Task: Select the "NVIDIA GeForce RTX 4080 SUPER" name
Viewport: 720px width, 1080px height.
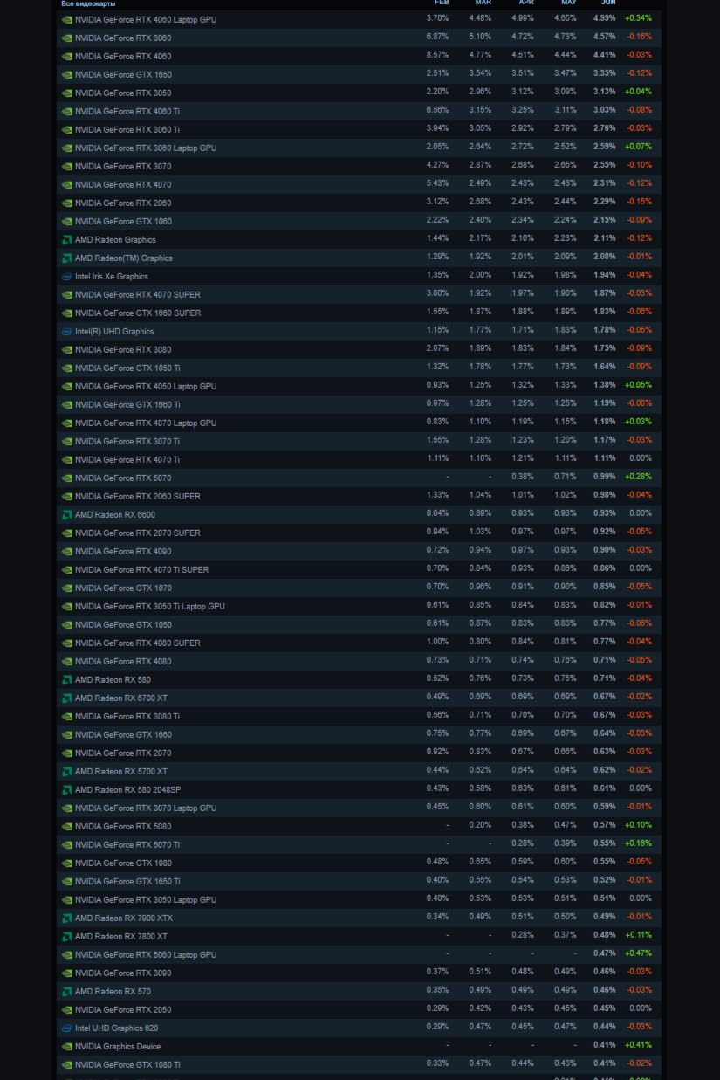Action: click(x=138, y=643)
